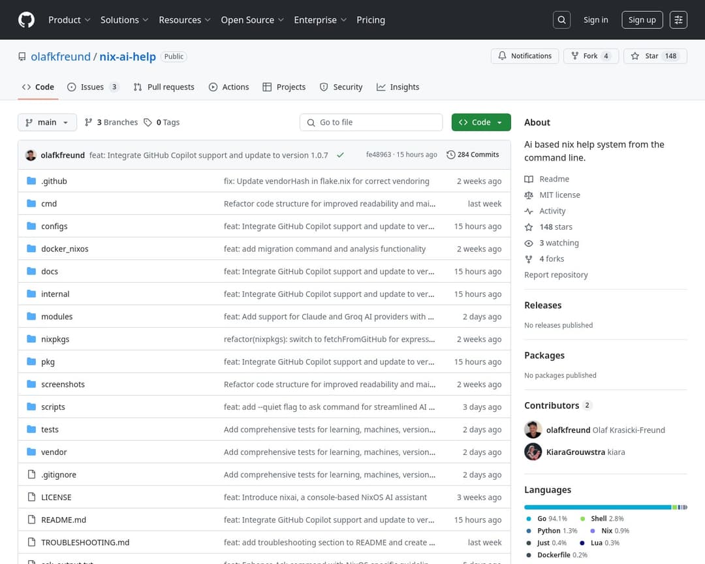
Task: Open KiaraGrouwstra contributor profile
Action: tap(576, 452)
